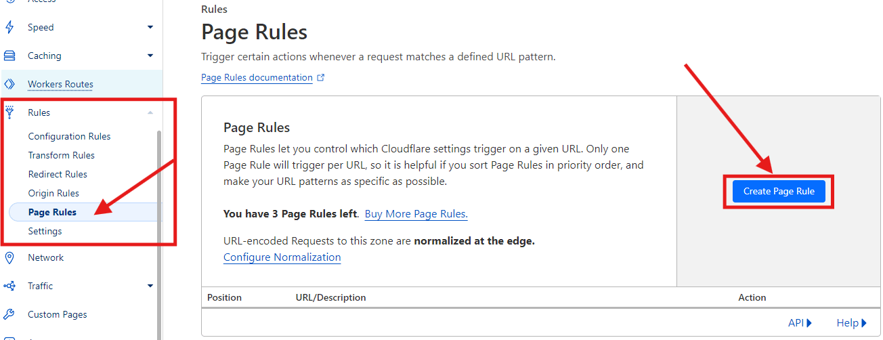Click the Workers Routes diamond icon
The image size is (883, 340).
pos(9,84)
